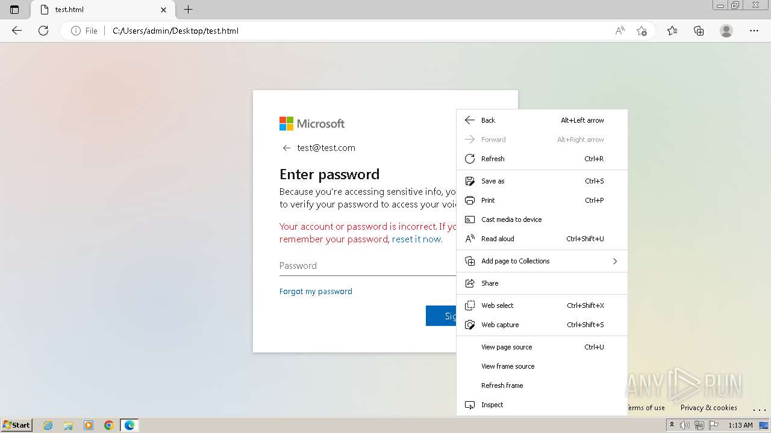Open the Terms of use footer link

(646, 408)
